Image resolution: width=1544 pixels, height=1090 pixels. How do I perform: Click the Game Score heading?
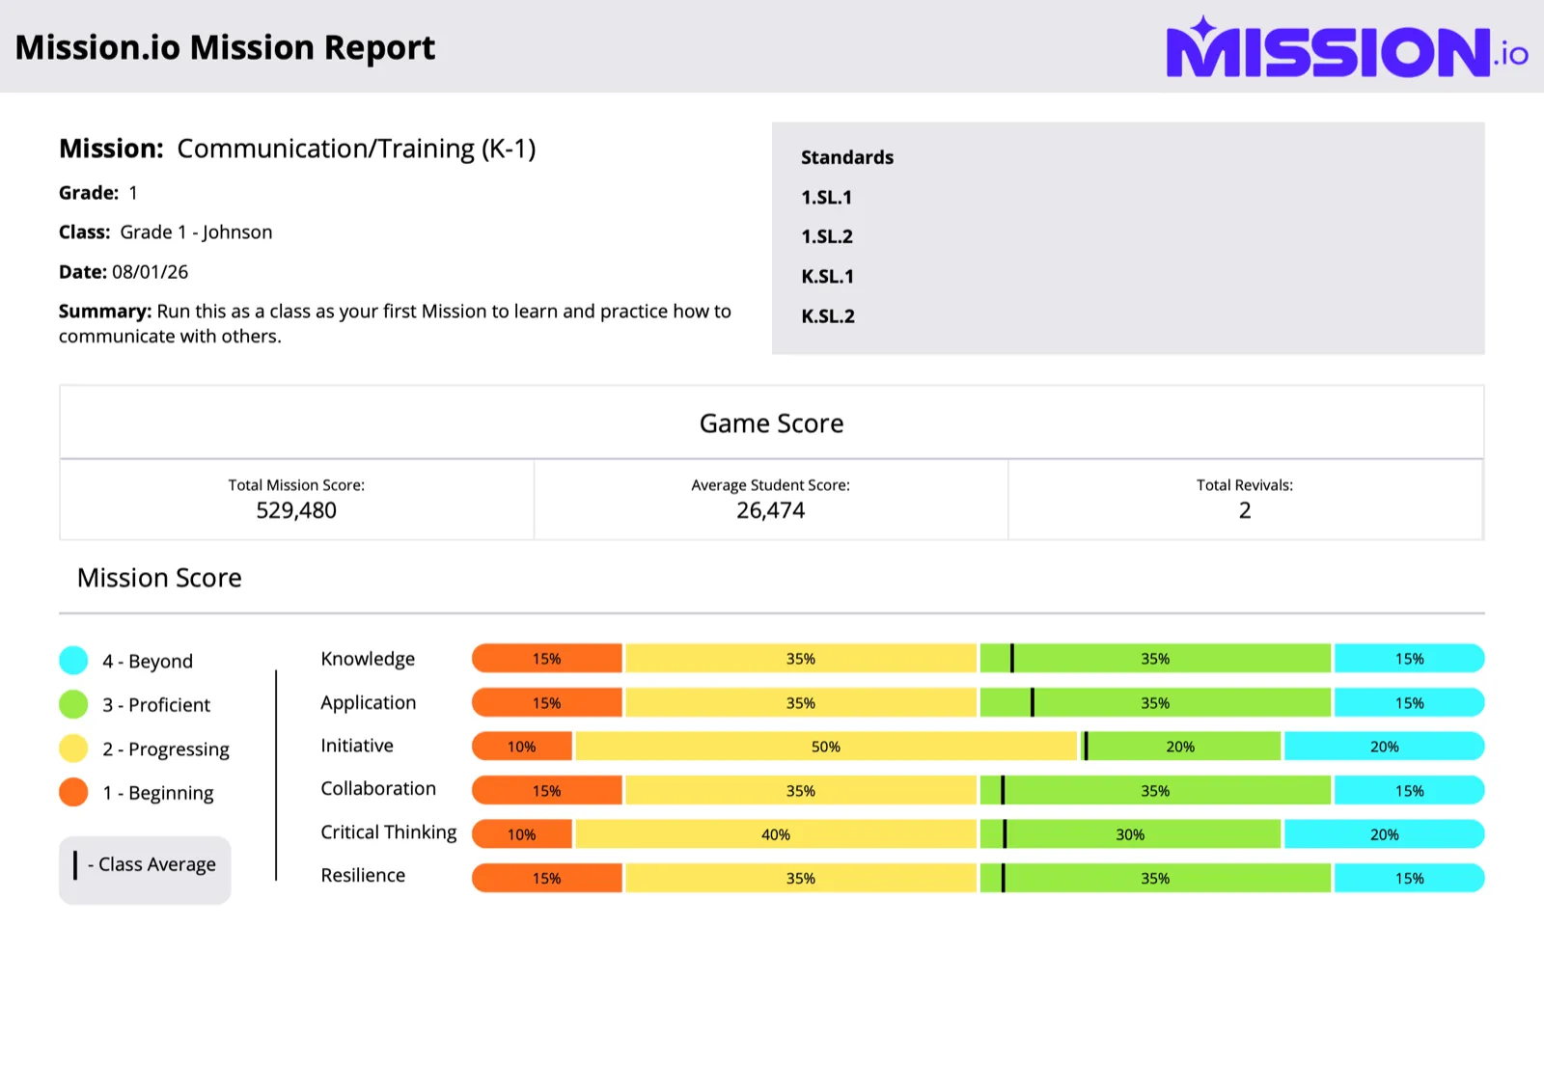(x=772, y=423)
